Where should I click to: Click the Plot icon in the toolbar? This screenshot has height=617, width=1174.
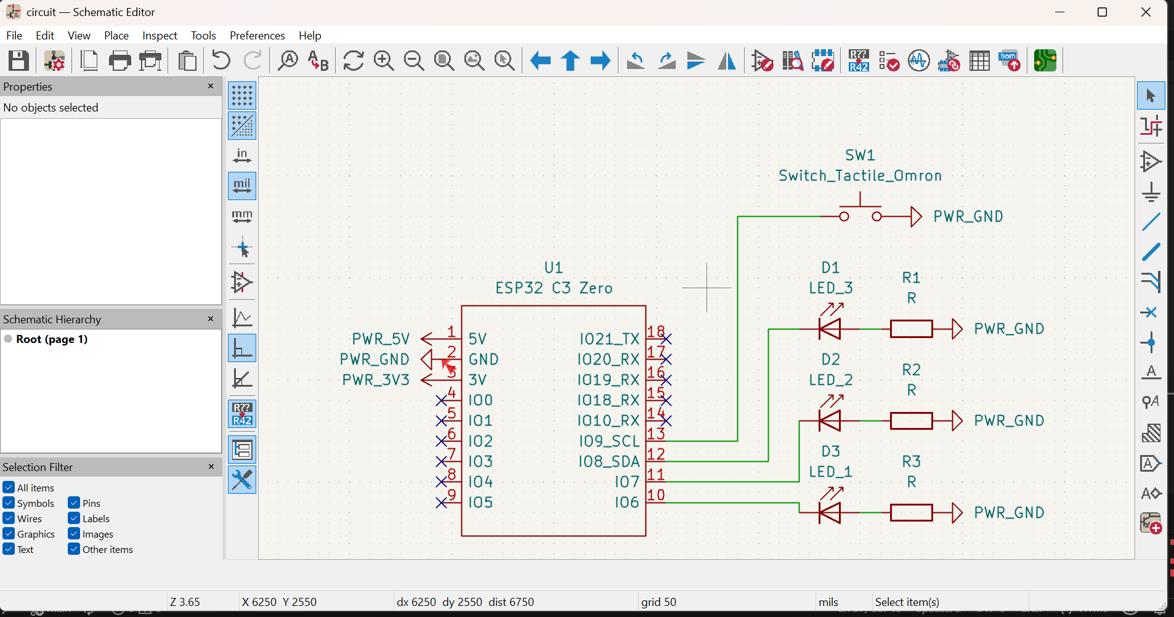pos(150,61)
